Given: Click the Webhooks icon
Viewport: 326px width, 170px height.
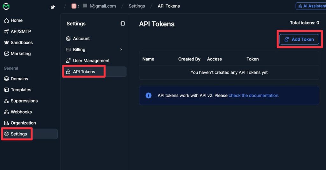Looking at the screenshot, I should pyautogui.click(x=6, y=112).
